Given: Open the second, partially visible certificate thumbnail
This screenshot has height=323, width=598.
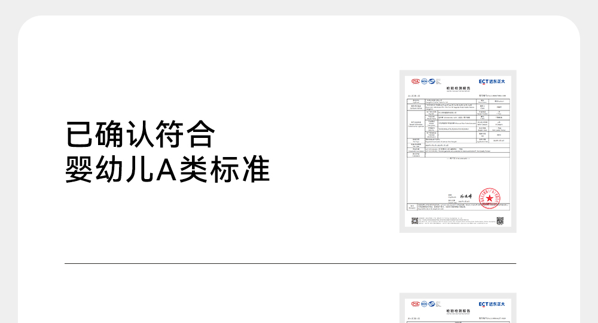Looking at the screenshot, I should click(457, 307).
